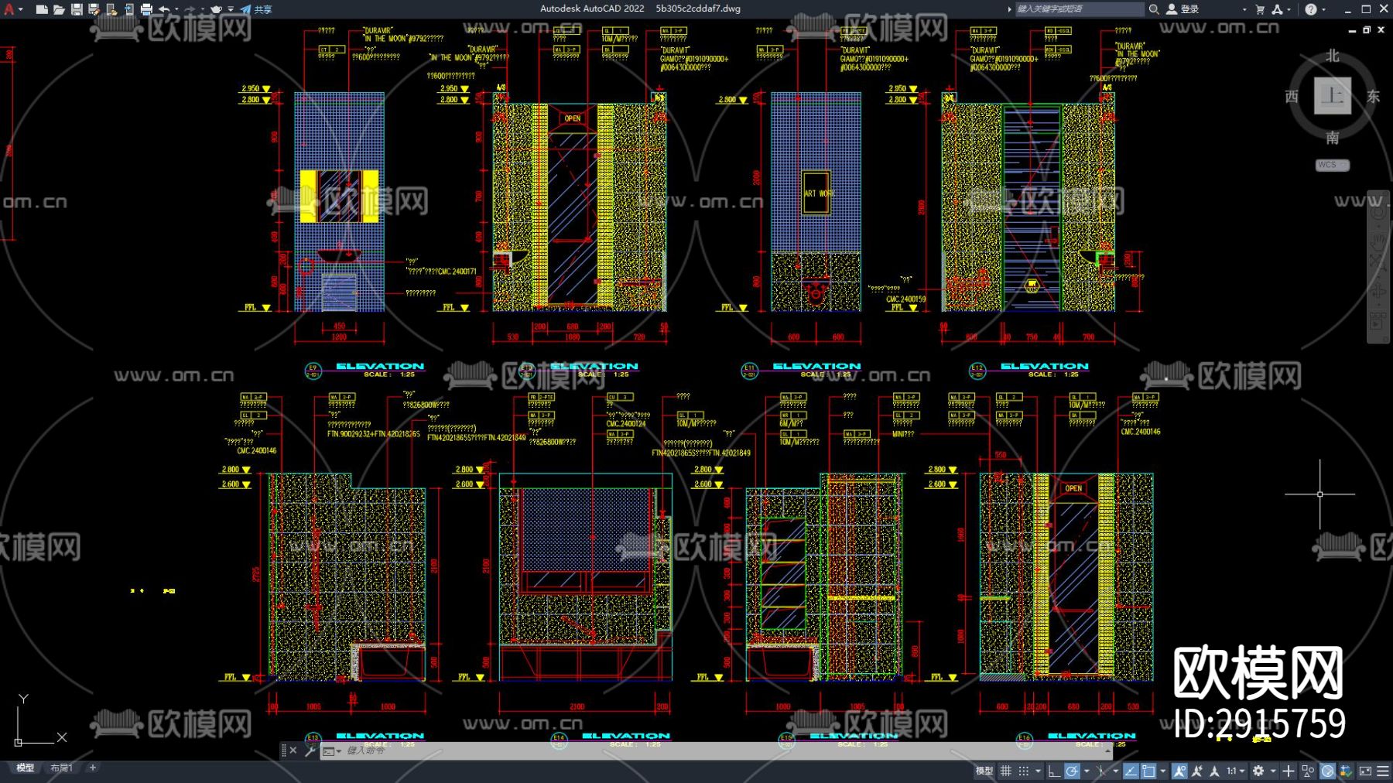Click the ViewCube east label 东

pos(1373,96)
